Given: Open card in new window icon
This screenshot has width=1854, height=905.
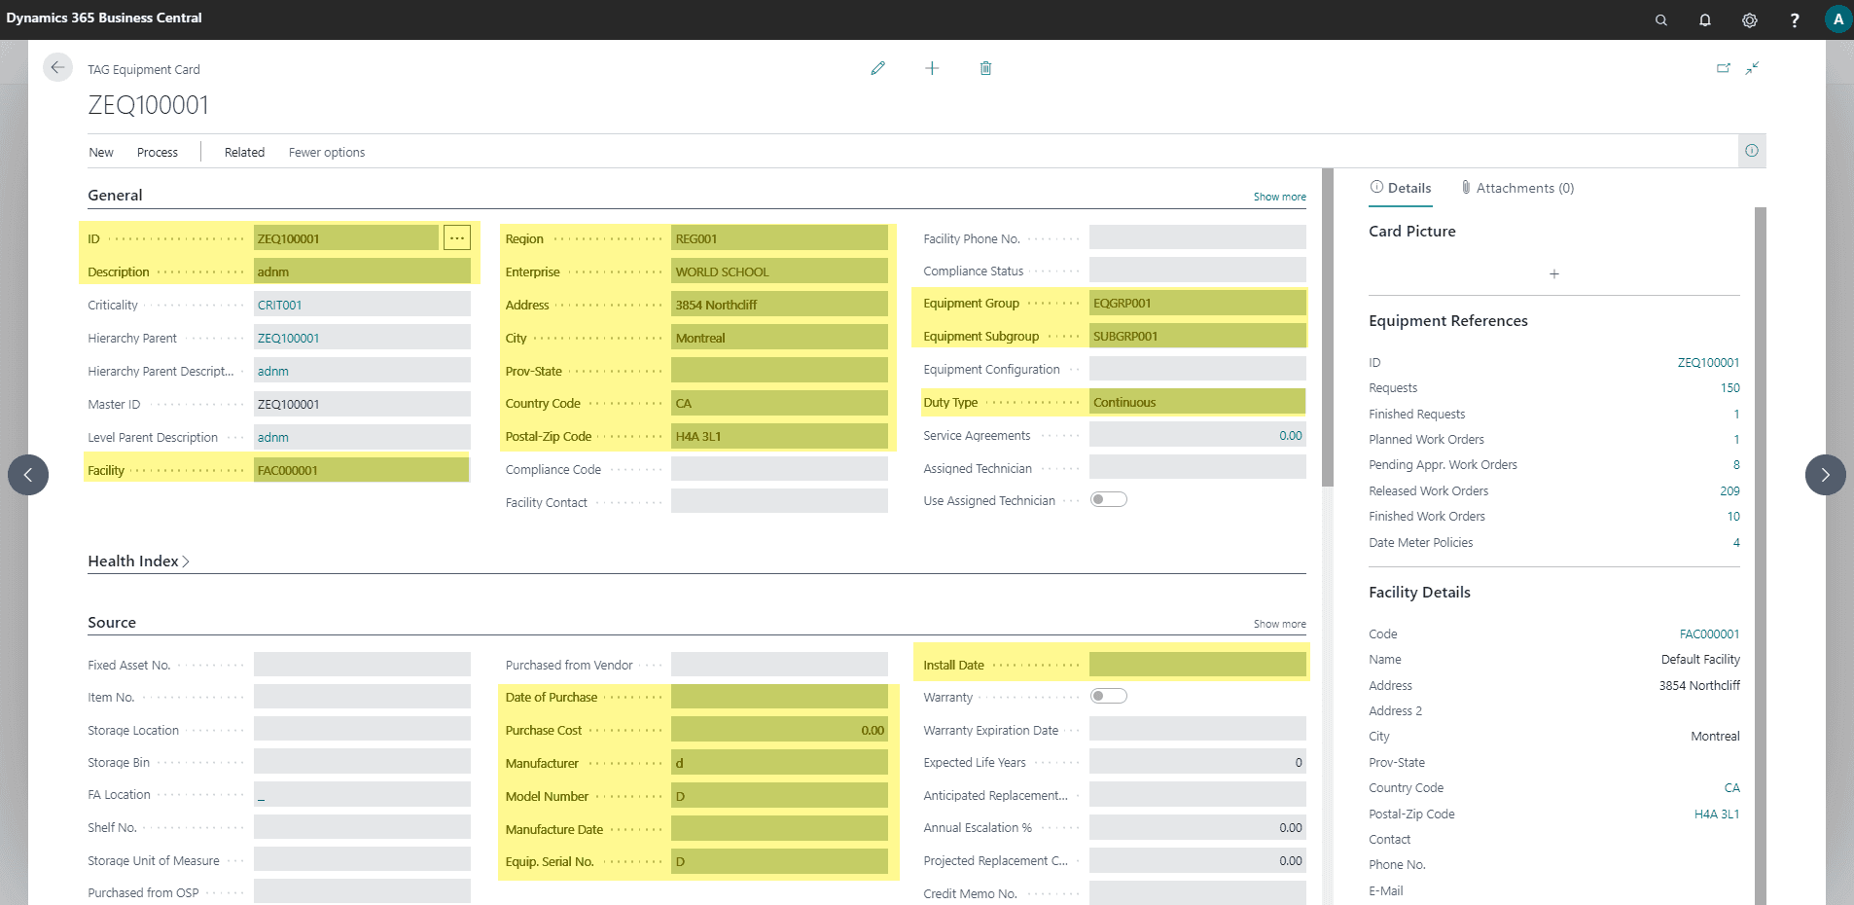Looking at the screenshot, I should tap(1724, 68).
